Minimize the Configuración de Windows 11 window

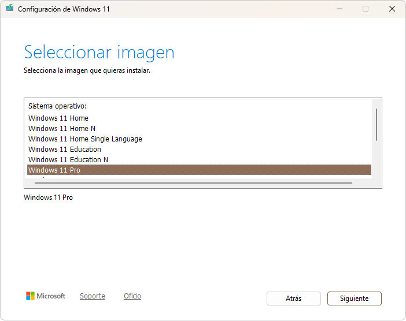click(338, 9)
